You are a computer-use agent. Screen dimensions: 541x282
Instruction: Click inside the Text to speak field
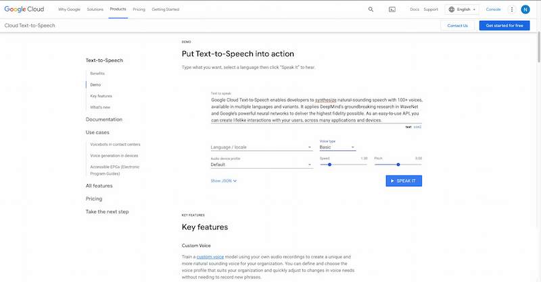(316, 110)
